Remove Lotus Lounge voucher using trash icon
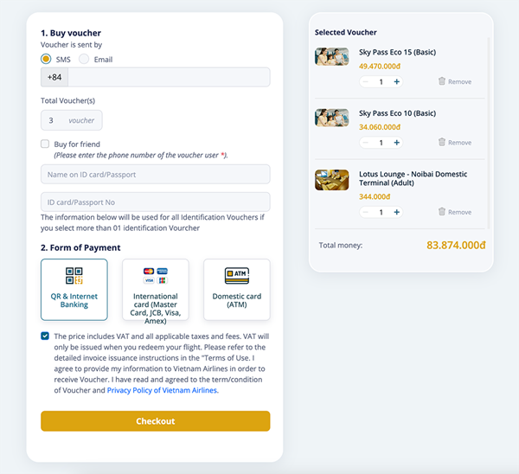The height and width of the screenshot is (474, 519). [441, 212]
